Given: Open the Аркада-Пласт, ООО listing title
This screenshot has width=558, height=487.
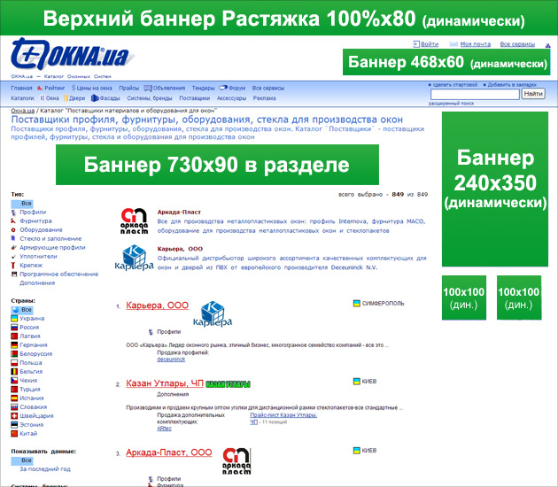Looking at the screenshot, I should (169, 452).
